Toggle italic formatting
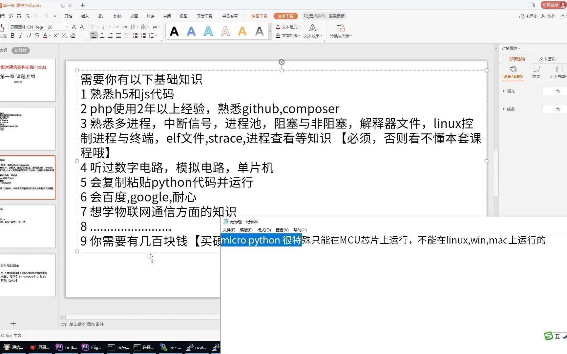Image resolution: width=567 pixels, height=354 pixels. pos(21,35)
